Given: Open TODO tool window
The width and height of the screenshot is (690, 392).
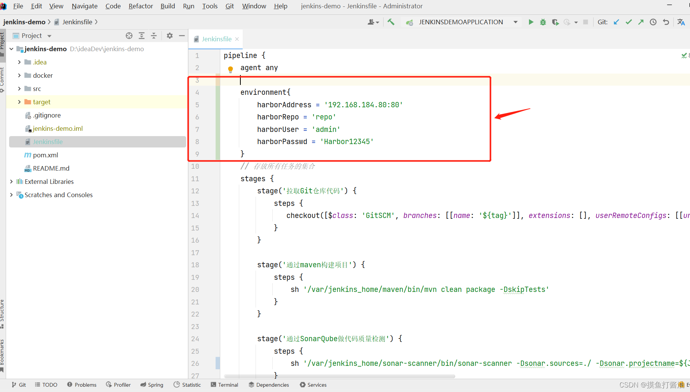Looking at the screenshot, I should (x=46, y=385).
